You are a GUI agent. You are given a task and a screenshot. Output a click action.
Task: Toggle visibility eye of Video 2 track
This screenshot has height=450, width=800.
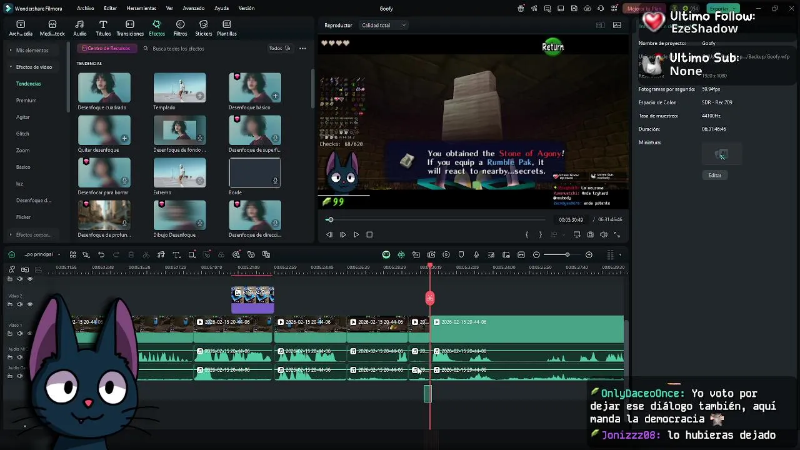29,304
